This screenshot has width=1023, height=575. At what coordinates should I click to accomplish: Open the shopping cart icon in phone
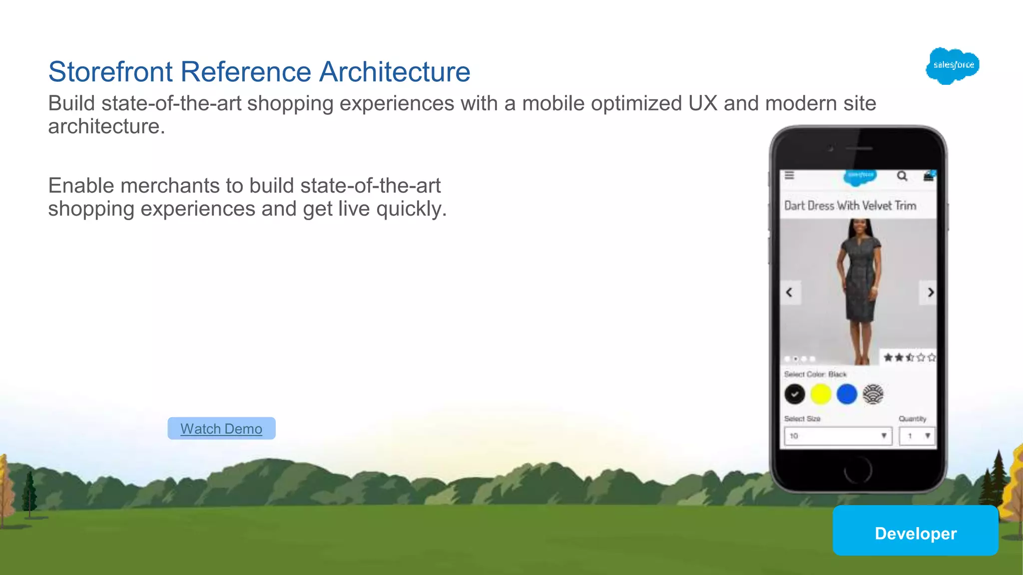pos(929,176)
